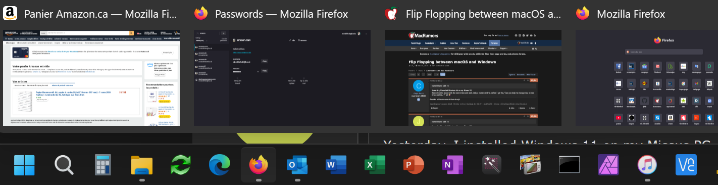
Task: Switch to blank Mozilla Firefox thumbnail
Action: click(647, 77)
